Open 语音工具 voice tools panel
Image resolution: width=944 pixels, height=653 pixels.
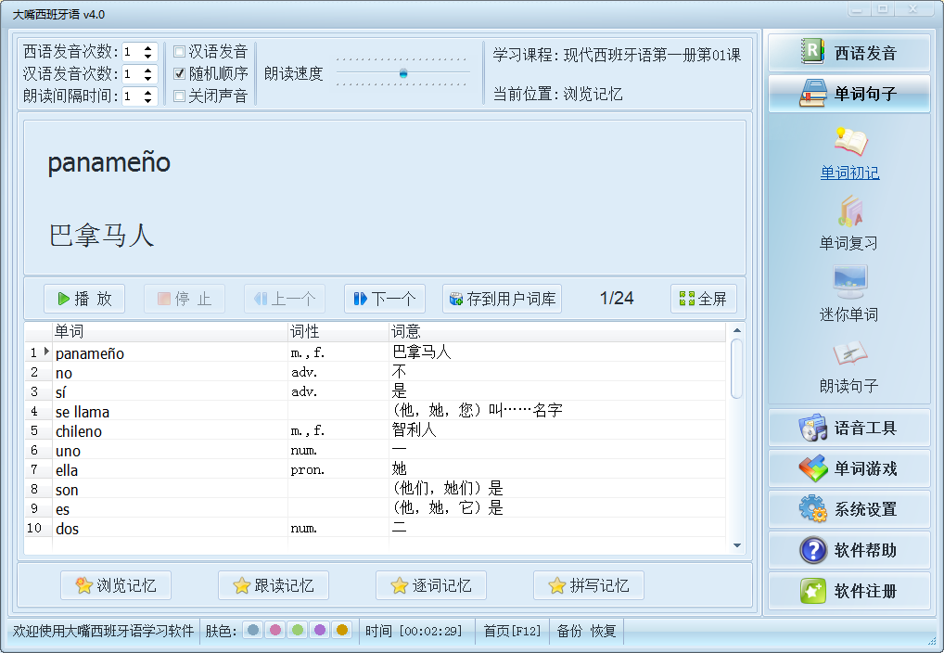848,429
